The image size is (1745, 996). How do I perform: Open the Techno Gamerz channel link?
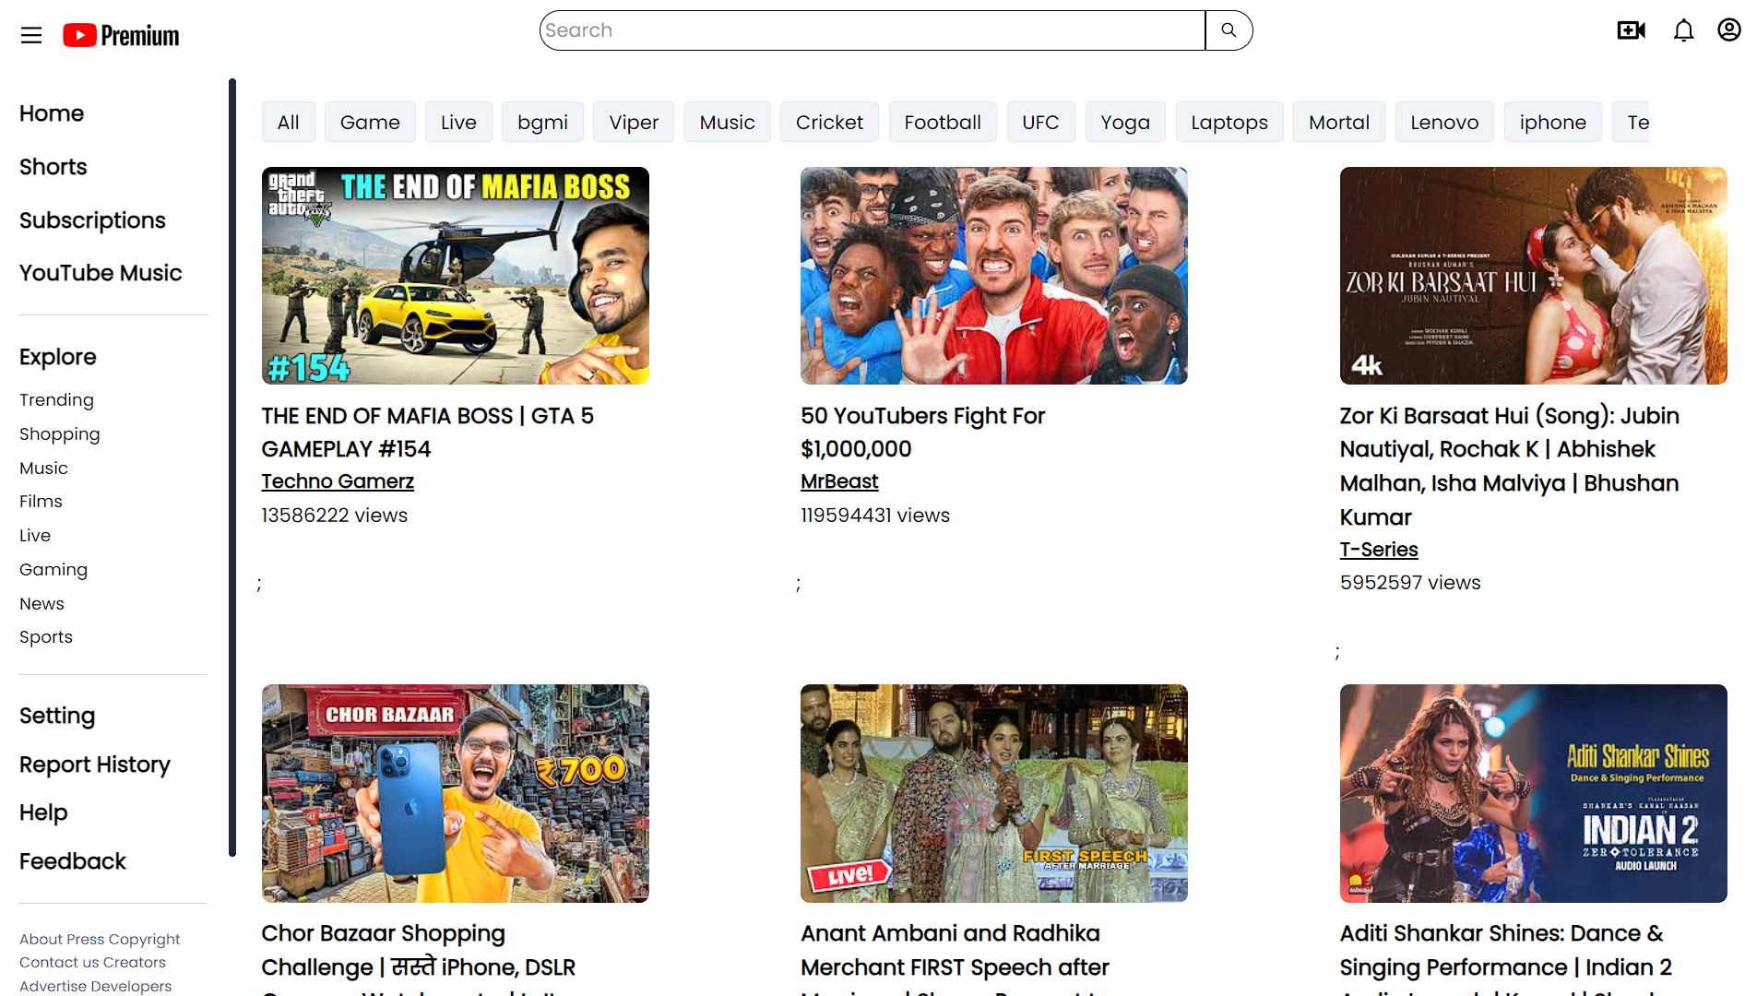point(338,481)
